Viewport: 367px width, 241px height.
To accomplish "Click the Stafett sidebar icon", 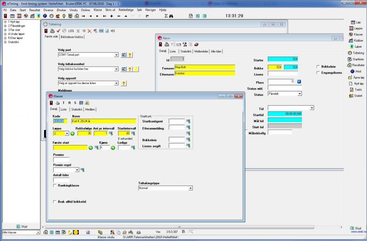I will click(356, 96).
